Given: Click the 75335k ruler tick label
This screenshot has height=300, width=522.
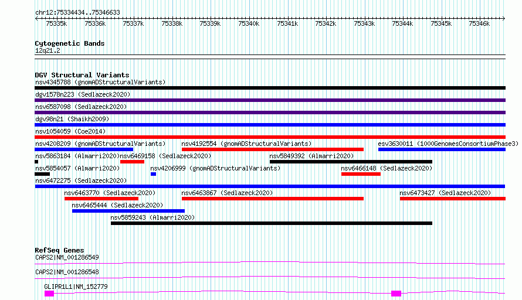Looking at the screenshot, I should (56, 23).
